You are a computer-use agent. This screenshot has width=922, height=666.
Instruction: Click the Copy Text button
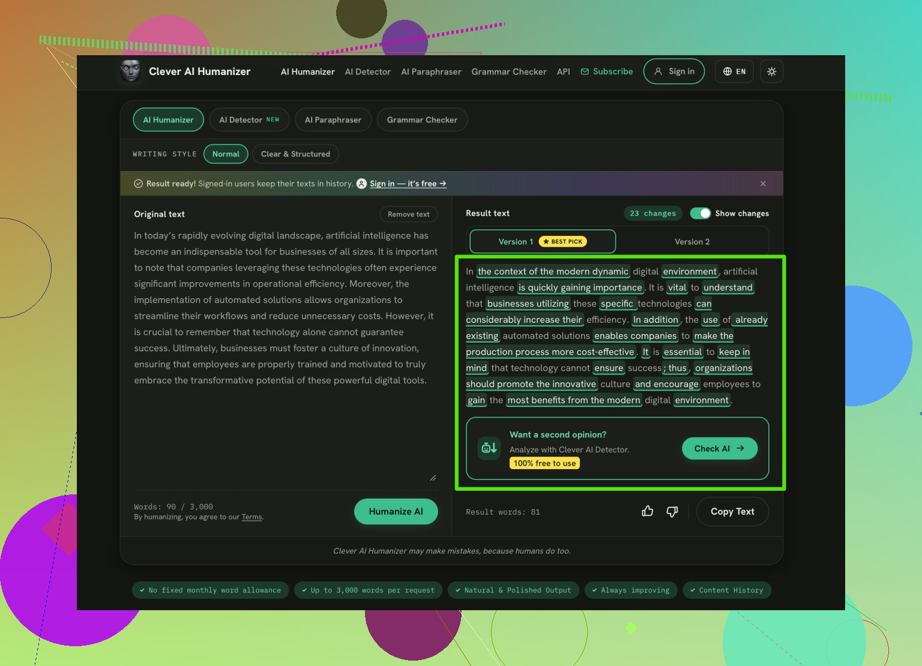click(x=732, y=511)
